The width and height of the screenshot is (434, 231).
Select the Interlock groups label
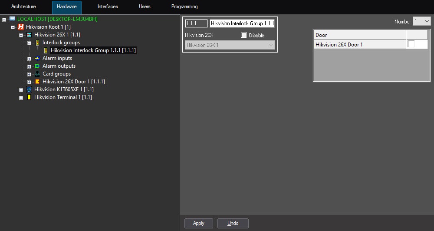click(x=61, y=43)
